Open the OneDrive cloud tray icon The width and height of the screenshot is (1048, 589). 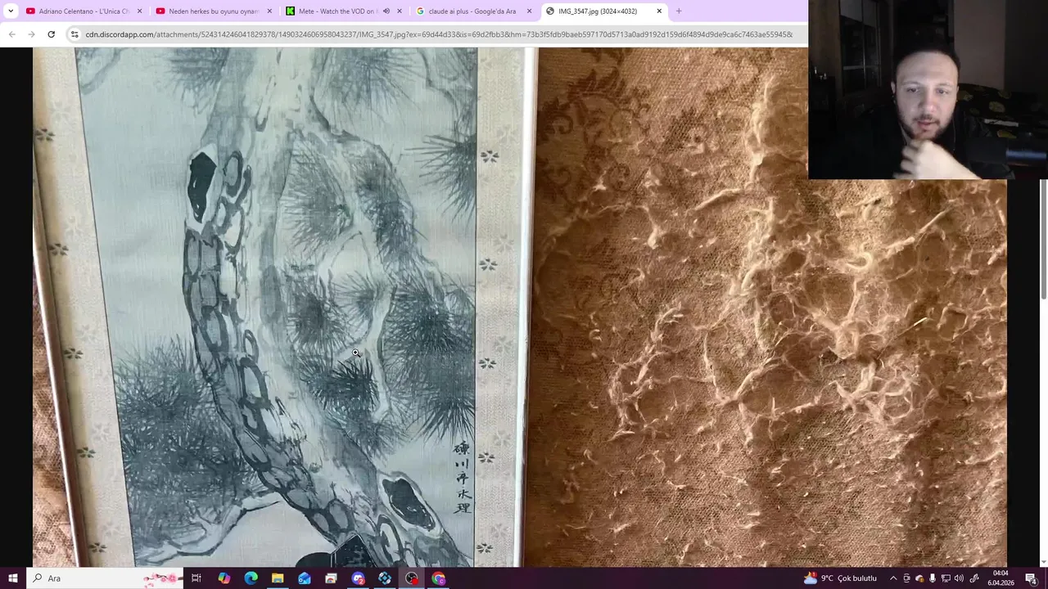click(919, 578)
